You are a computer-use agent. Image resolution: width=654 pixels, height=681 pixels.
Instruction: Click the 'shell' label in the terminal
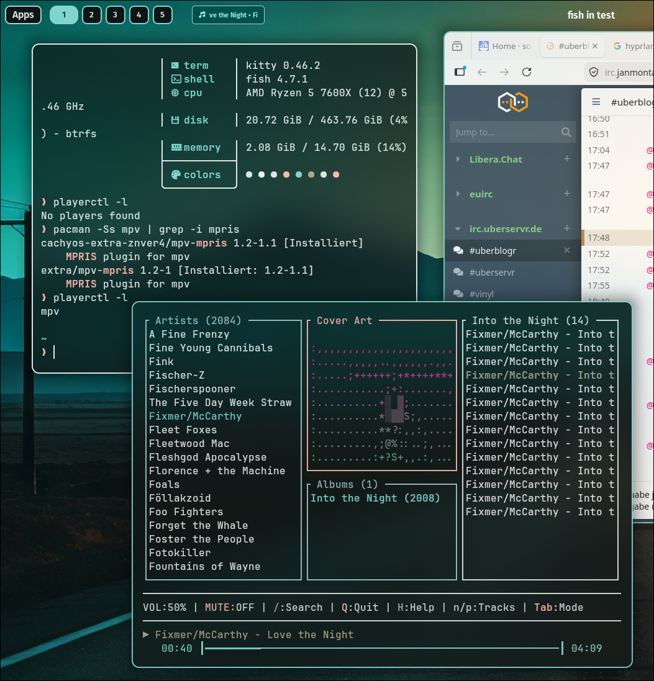tap(199, 79)
